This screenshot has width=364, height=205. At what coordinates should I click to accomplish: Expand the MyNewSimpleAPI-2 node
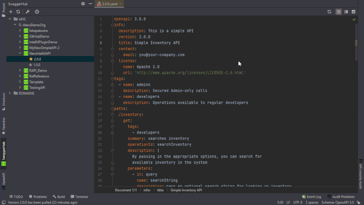20,47
